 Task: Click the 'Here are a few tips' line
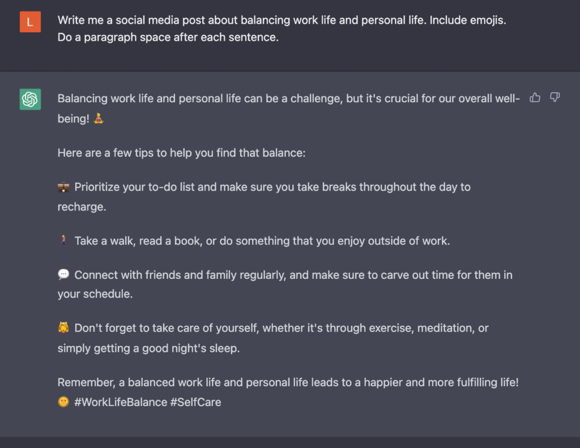(x=181, y=153)
